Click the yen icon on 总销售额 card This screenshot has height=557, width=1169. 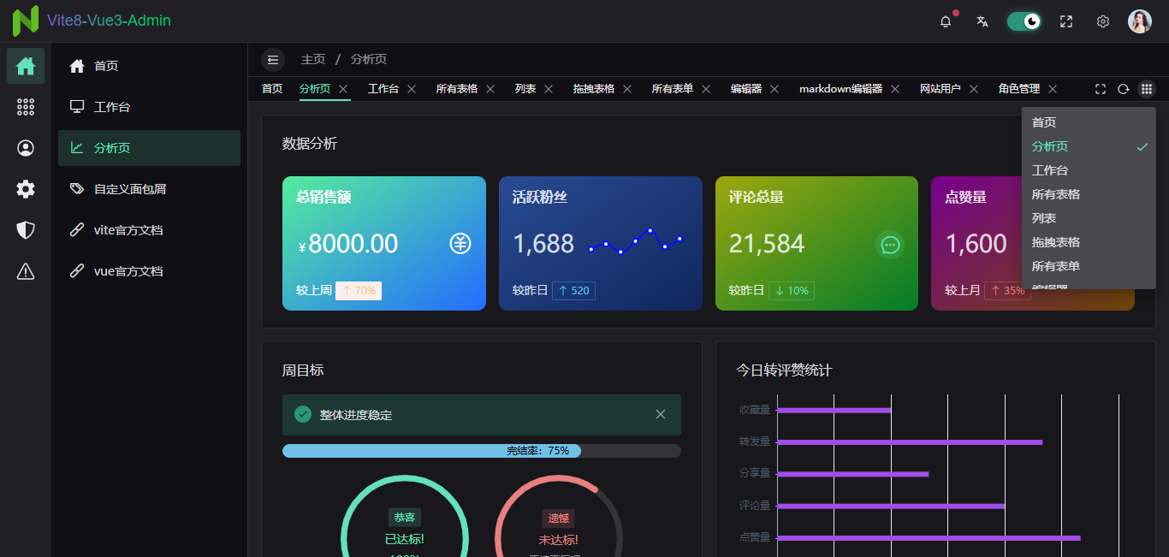pyautogui.click(x=460, y=244)
